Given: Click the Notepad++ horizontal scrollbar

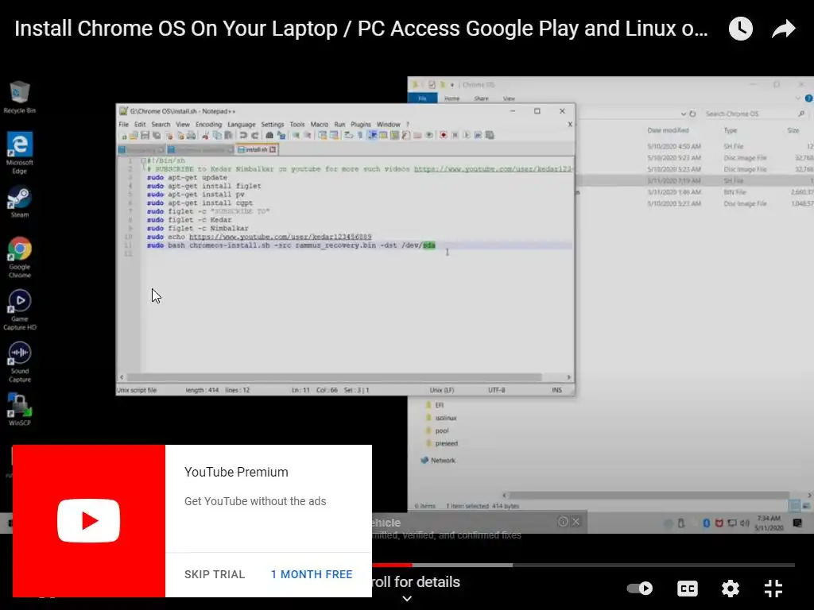Looking at the screenshot, I should 335,377.
